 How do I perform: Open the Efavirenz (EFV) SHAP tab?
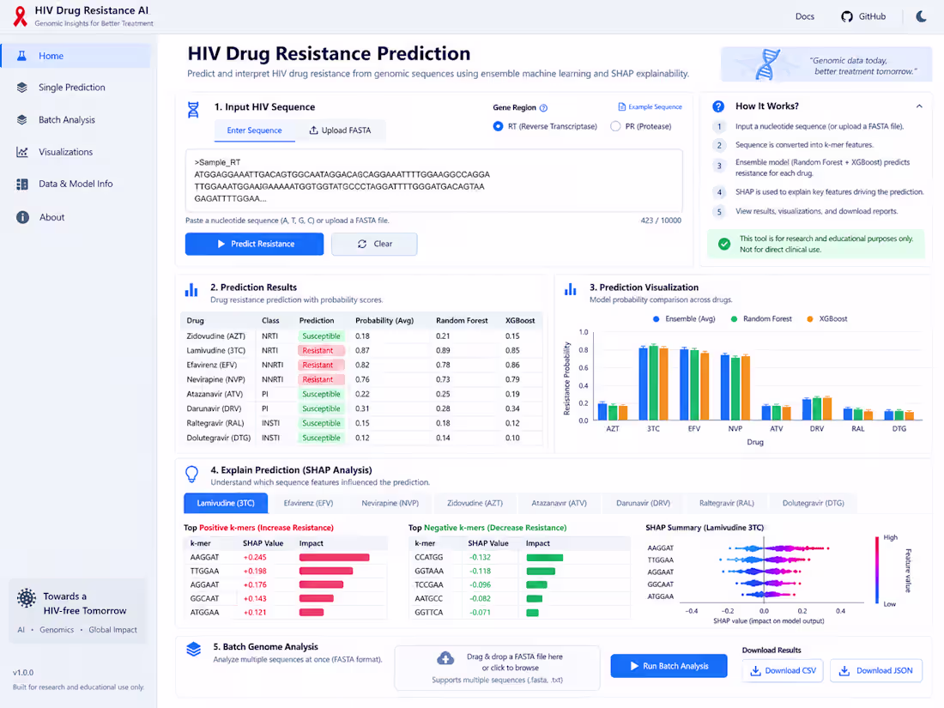pos(308,503)
